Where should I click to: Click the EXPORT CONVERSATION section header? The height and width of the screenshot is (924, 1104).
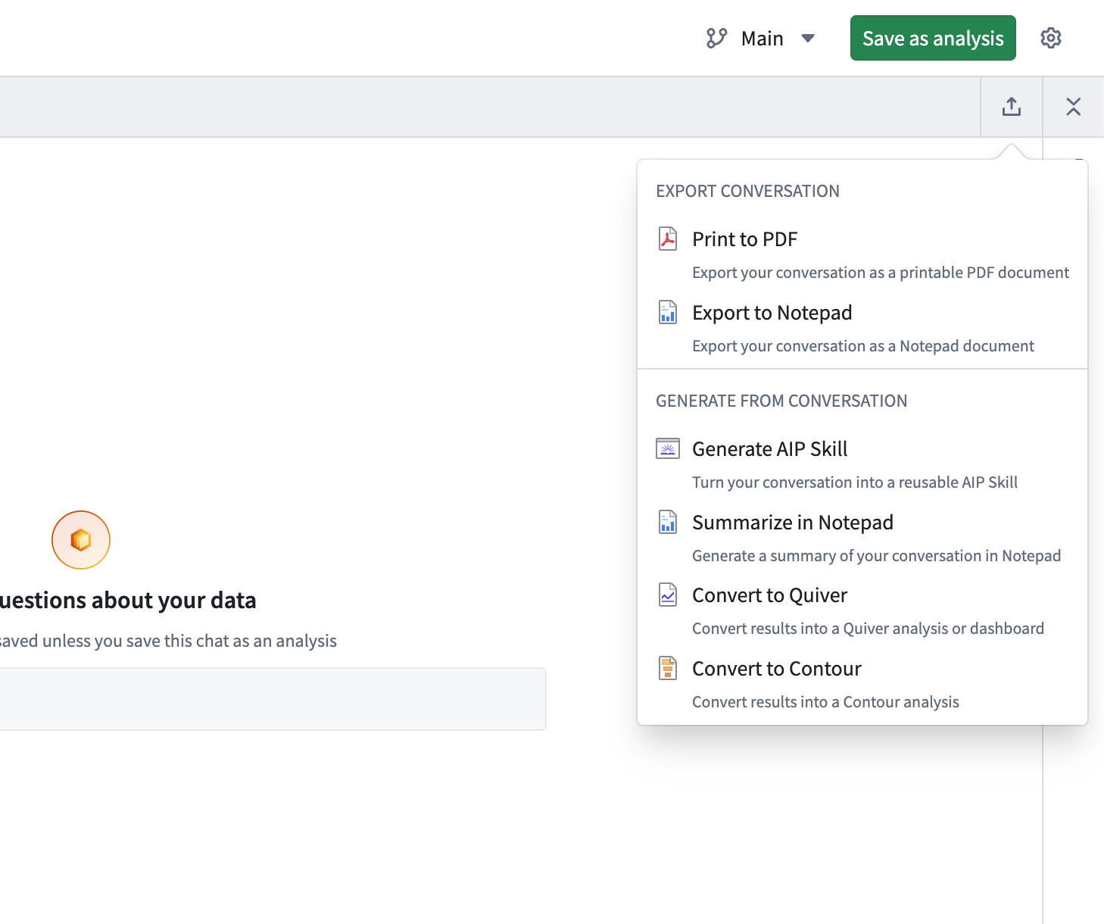pos(747,191)
